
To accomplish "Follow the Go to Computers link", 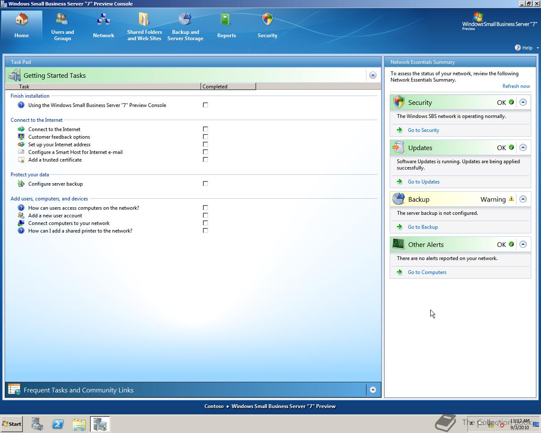I will click(x=427, y=272).
